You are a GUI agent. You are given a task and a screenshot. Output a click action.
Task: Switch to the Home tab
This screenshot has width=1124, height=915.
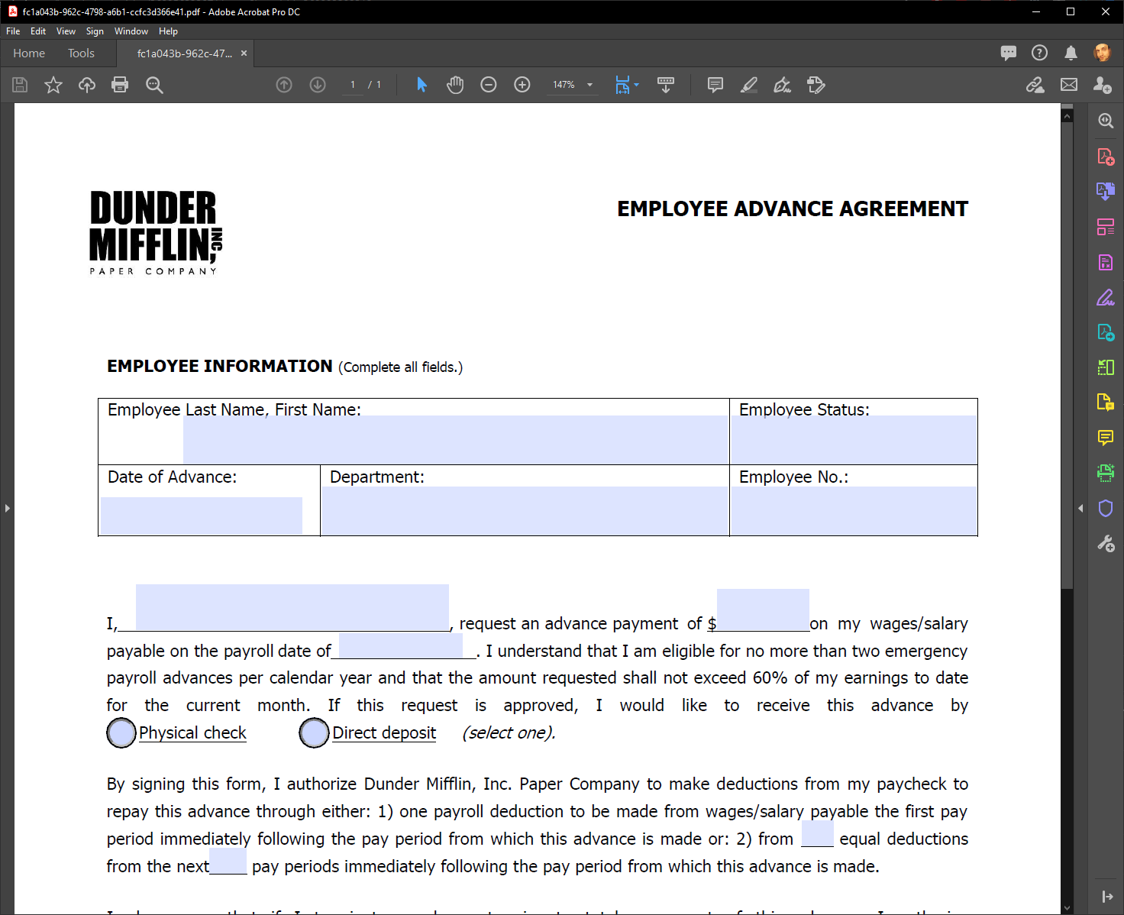(29, 53)
